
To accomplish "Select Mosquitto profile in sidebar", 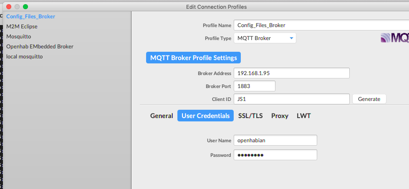I will (x=18, y=36).
